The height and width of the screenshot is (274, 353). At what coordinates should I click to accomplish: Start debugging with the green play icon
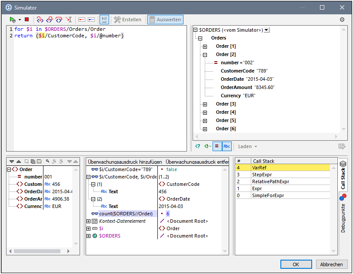click(13, 20)
